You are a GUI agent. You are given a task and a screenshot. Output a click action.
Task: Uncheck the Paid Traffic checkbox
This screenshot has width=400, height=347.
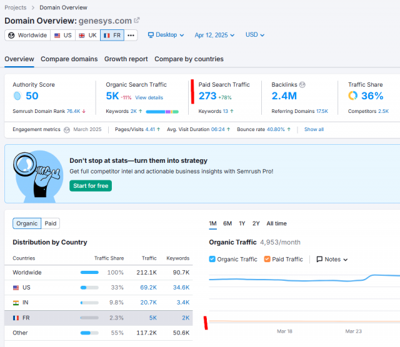point(267,259)
